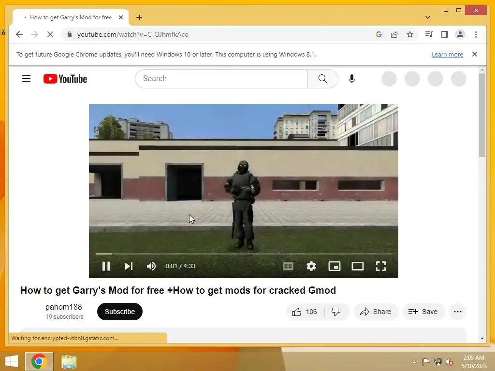495x371 pixels.
Task: Share this page from toolbar
Action: tap(394, 34)
